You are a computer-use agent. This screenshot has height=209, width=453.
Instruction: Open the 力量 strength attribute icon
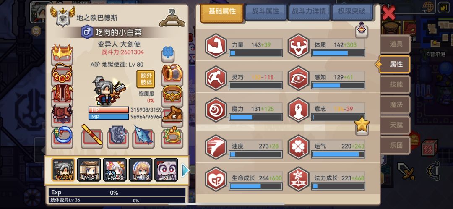click(x=216, y=46)
